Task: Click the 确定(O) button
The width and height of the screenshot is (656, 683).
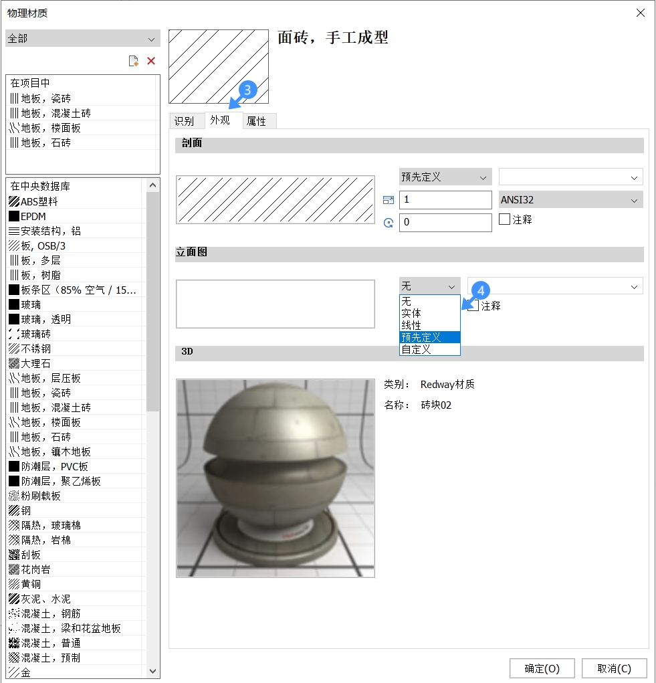Action: click(x=542, y=668)
